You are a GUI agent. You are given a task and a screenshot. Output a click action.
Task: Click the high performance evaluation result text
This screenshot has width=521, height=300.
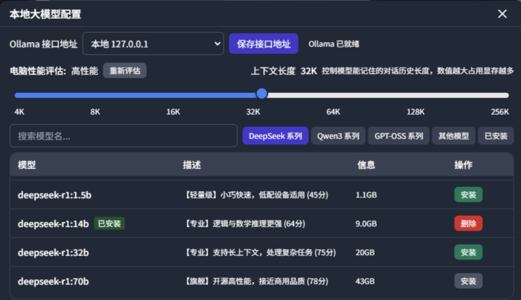point(84,71)
